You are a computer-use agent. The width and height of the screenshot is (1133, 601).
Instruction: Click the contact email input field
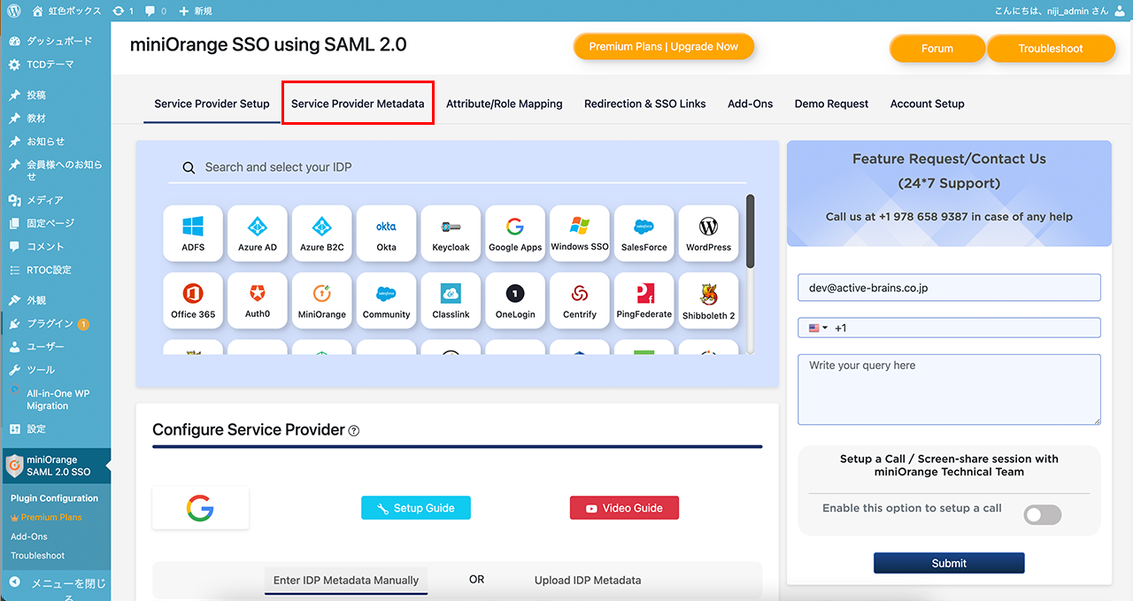tap(949, 288)
